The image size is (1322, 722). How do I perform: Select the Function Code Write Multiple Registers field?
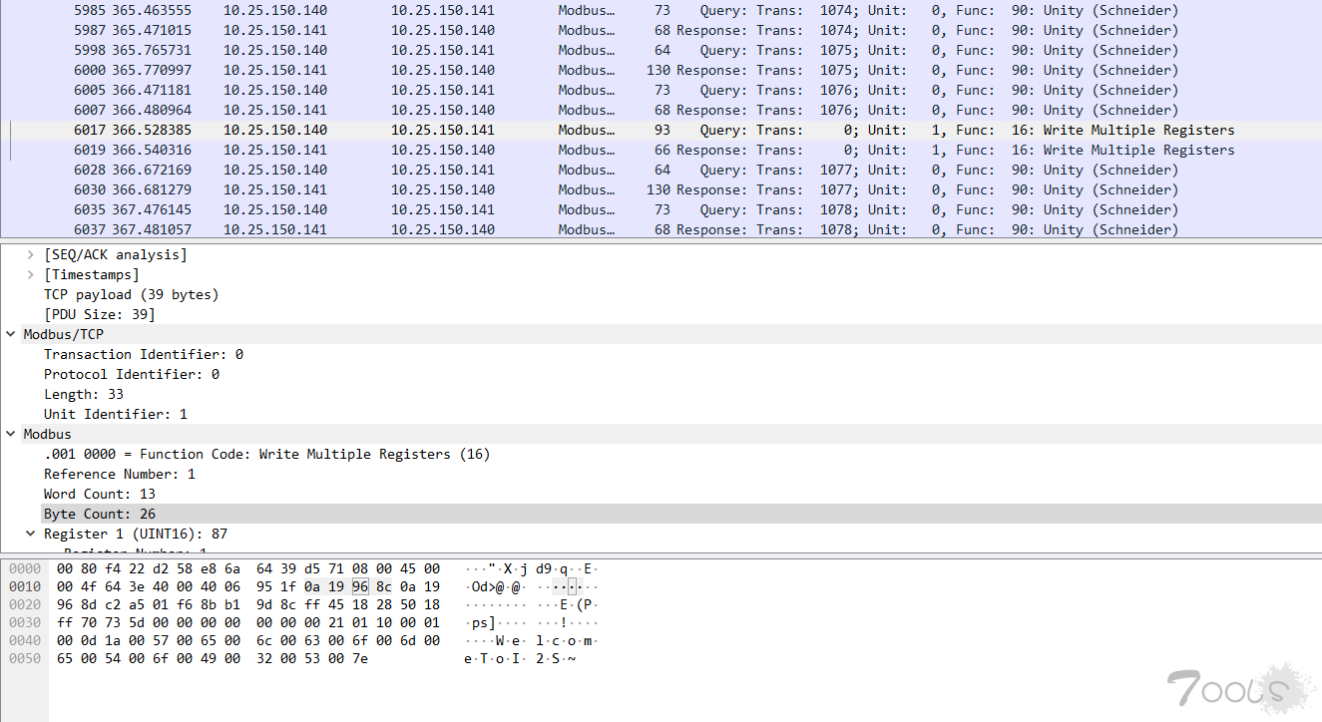click(x=266, y=454)
